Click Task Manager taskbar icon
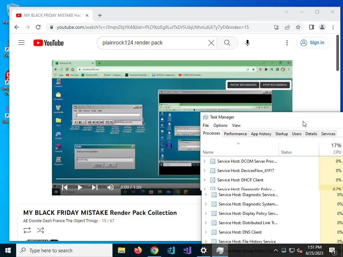This screenshot has width=343, height=257. pos(220,250)
